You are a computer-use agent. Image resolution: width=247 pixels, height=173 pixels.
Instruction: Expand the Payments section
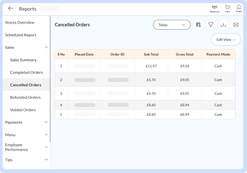tap(26, 122)
